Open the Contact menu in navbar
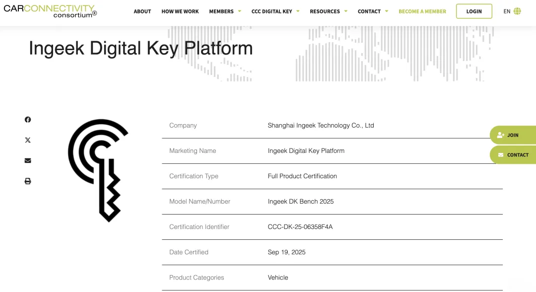Screen dimensions: 536x292 click(373, 11)
